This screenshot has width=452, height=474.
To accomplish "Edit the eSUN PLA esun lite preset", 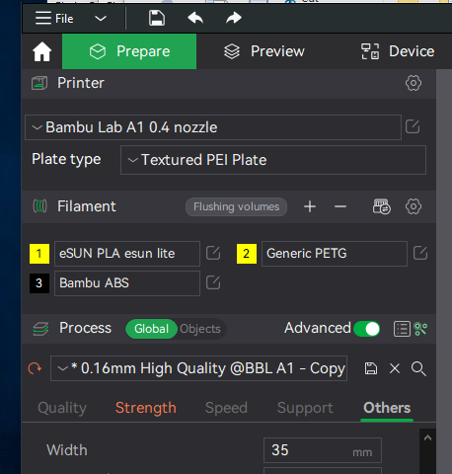I will tap(213, 253).
